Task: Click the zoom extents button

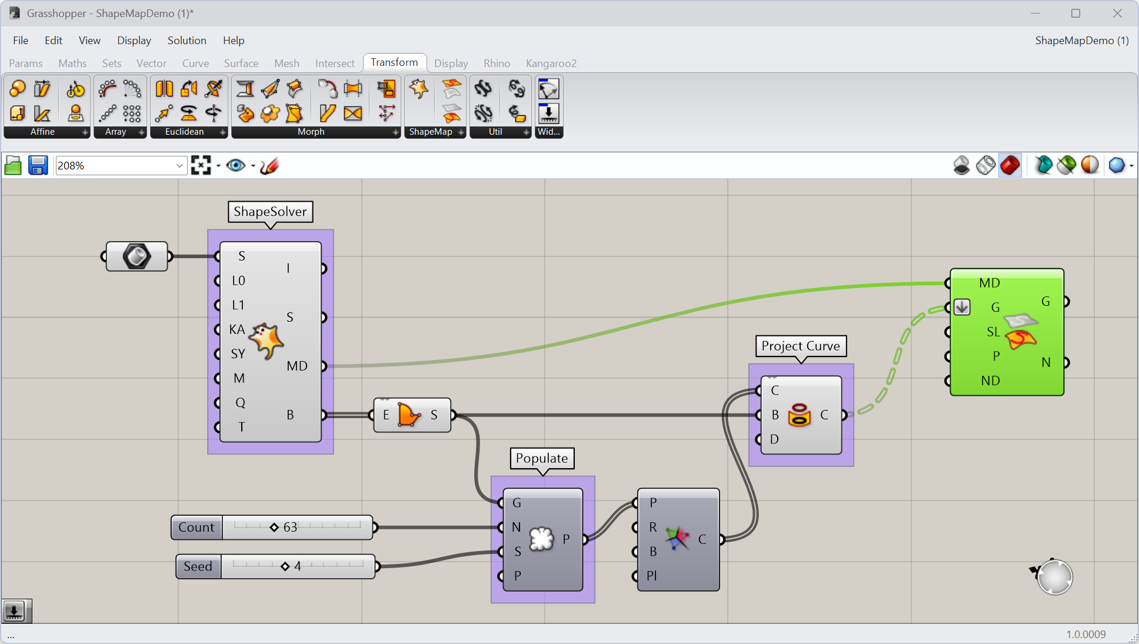Action: pyautogui.click(x=201, y=166)
